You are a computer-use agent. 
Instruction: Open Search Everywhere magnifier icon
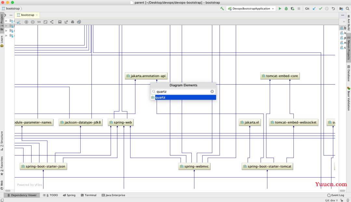[x=347, y=8]
